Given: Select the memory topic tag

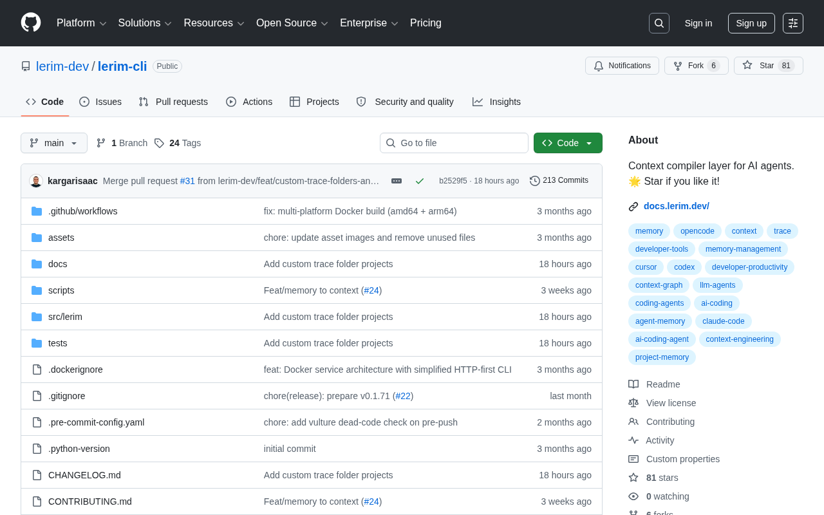Looking at the screenshot, I should tap(649, 231).
